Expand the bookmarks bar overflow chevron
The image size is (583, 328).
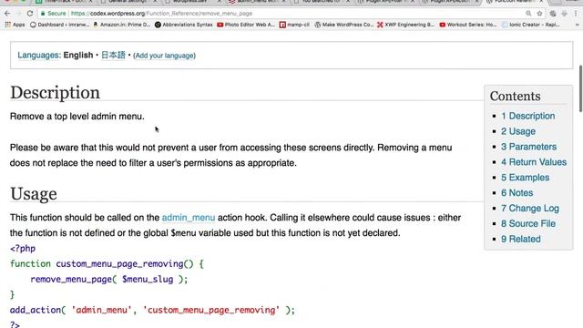coord(577,25)
